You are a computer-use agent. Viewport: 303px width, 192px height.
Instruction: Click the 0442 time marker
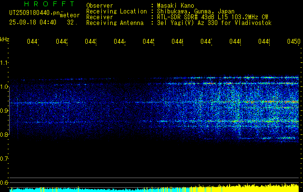pyautogui.click(x=62, y=42)
